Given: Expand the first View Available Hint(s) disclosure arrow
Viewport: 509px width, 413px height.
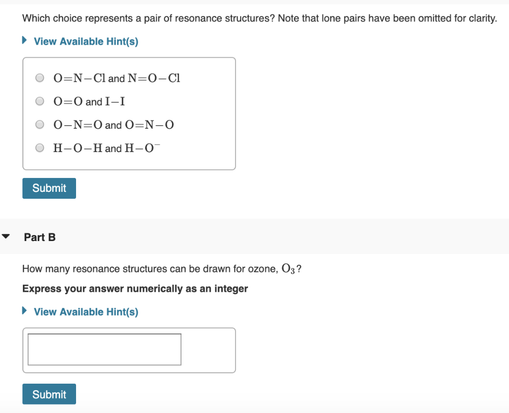Looking at the screenshot, I should [x=24, y=41].
